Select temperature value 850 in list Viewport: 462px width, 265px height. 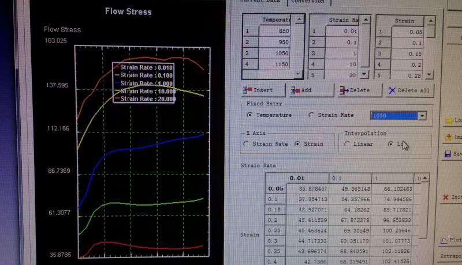[x=275, y=31]
